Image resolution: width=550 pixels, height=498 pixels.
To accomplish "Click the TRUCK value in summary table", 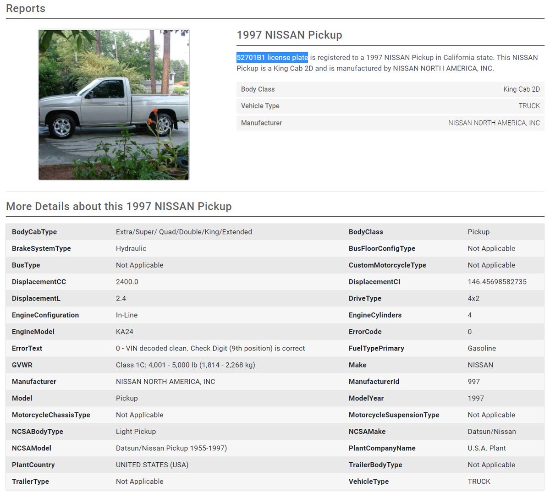I will point(529,106).
